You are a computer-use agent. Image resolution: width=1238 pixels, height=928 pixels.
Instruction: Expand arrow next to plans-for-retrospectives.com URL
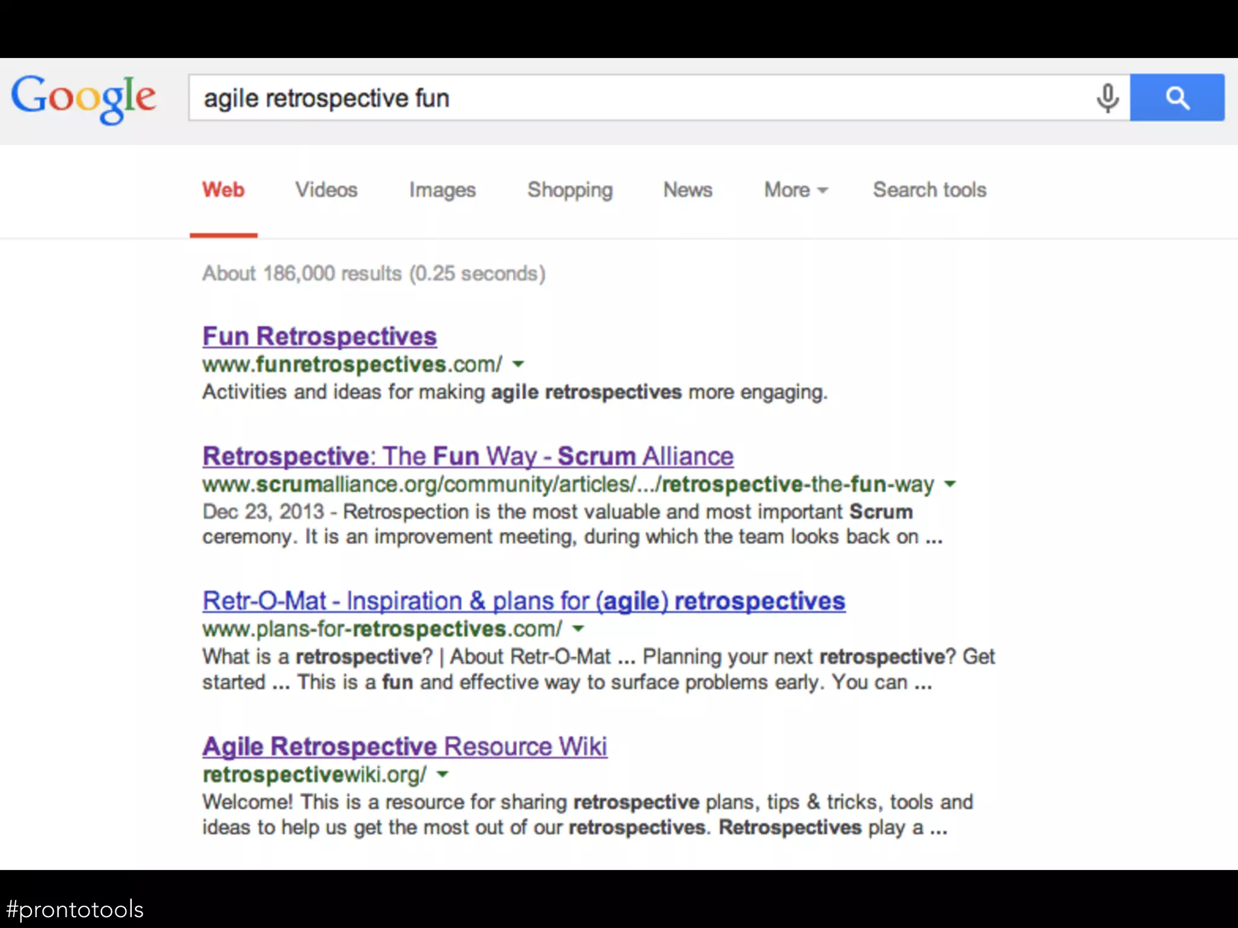pyautogui.click(x=578, y=629)
